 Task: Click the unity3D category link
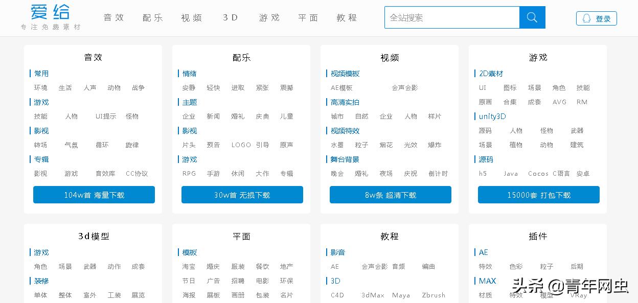491,116
